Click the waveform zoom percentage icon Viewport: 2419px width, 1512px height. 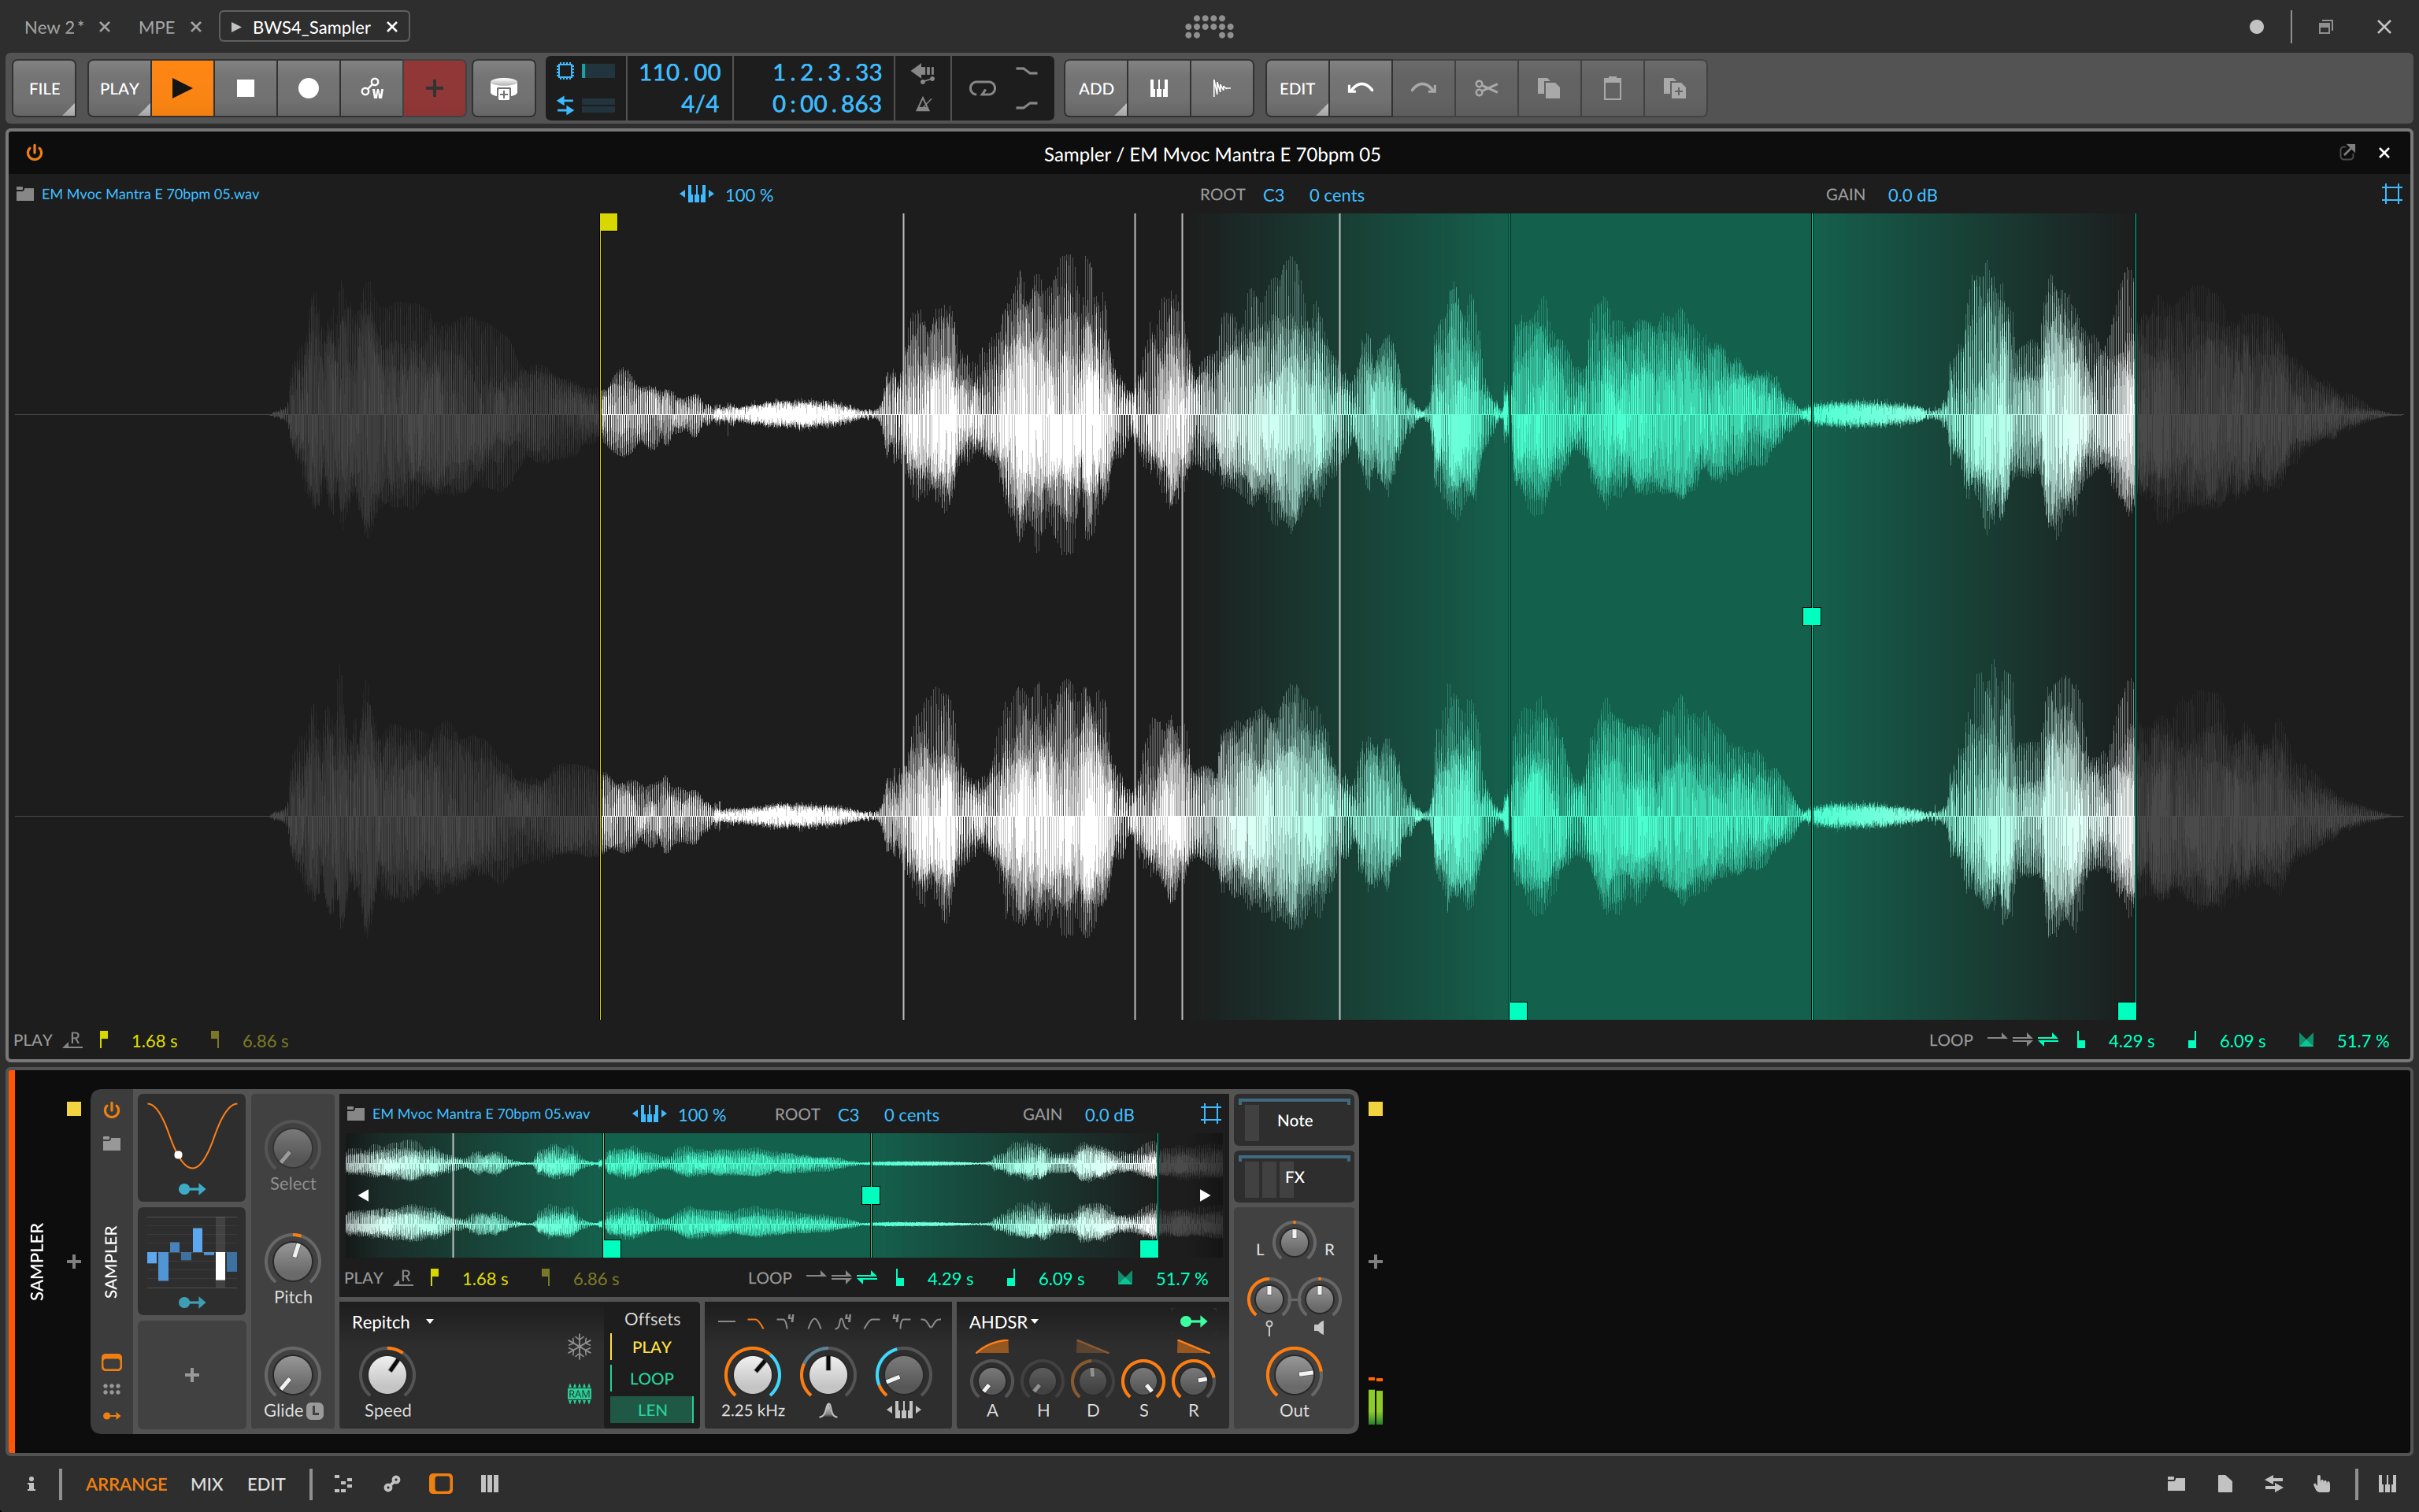(693, 194)
